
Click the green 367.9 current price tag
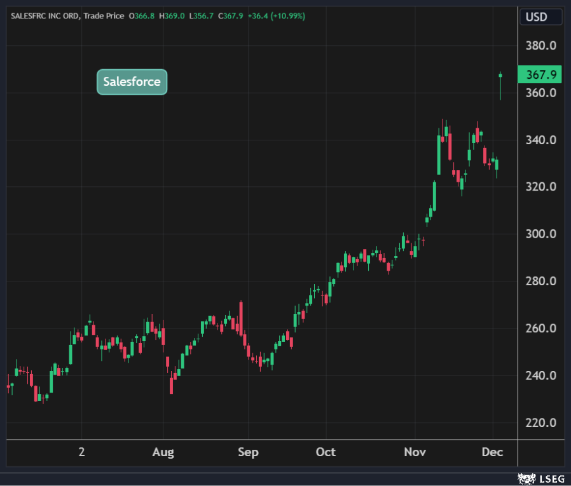point(541,75)
